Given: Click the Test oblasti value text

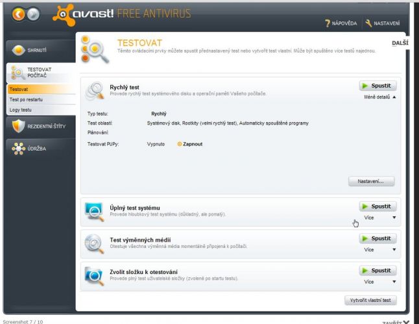Looking at the screenshot, I should coord(228,123).
